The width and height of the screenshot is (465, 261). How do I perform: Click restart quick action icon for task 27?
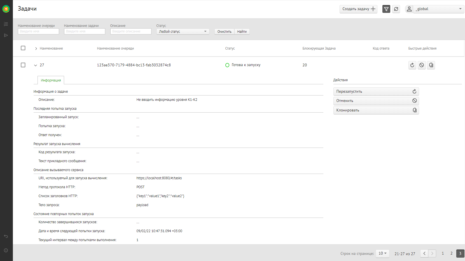click(412, 65)
